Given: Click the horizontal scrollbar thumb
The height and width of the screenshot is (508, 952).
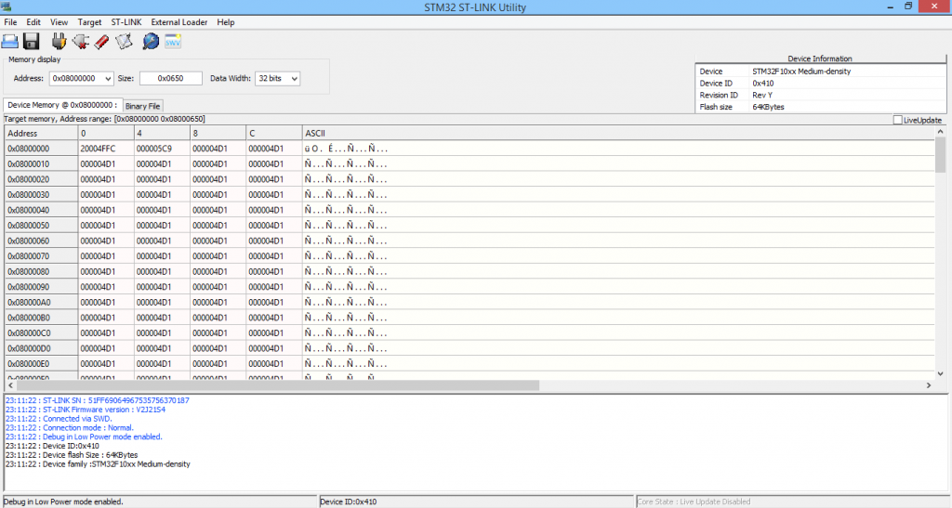Looking at the screenshot, I should click(x=277, y=384).
